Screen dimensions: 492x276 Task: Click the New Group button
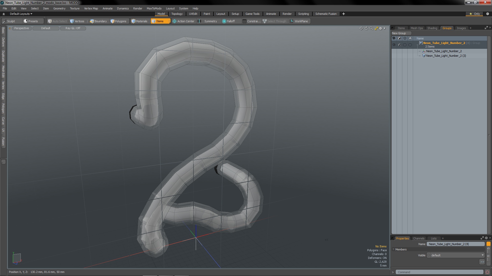pos(401,33)
